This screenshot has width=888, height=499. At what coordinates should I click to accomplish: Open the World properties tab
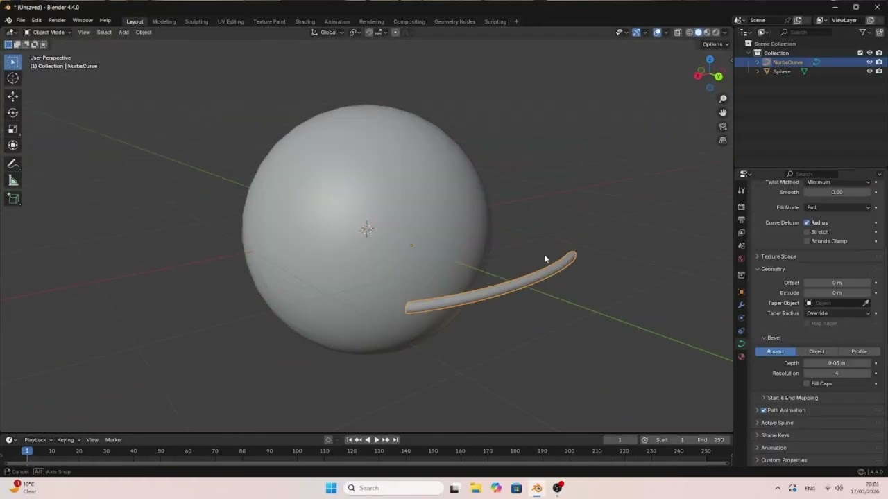click(x=742, y=259)
